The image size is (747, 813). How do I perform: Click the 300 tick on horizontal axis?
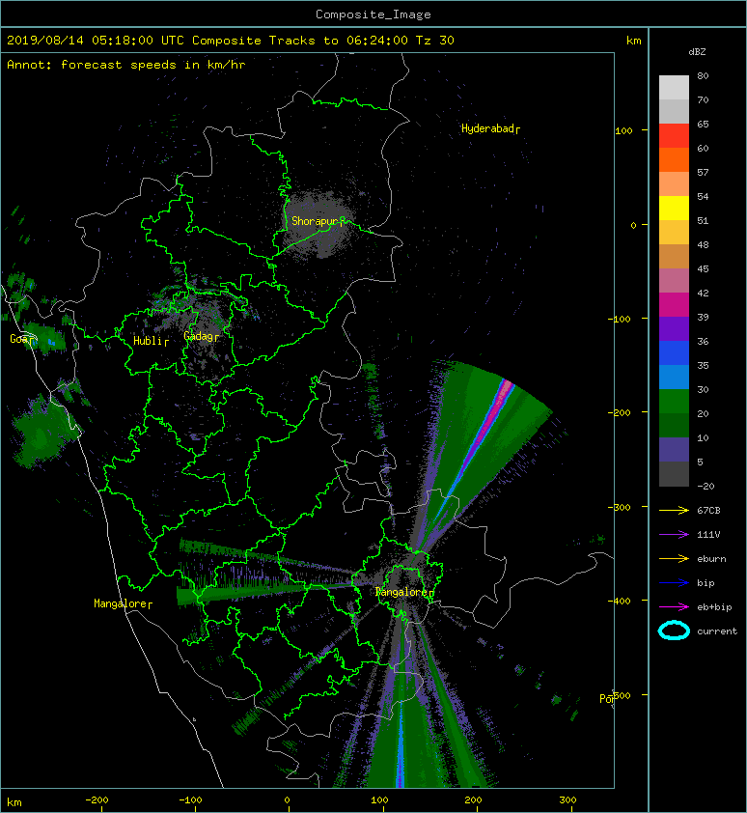click(x=567, y=800)
